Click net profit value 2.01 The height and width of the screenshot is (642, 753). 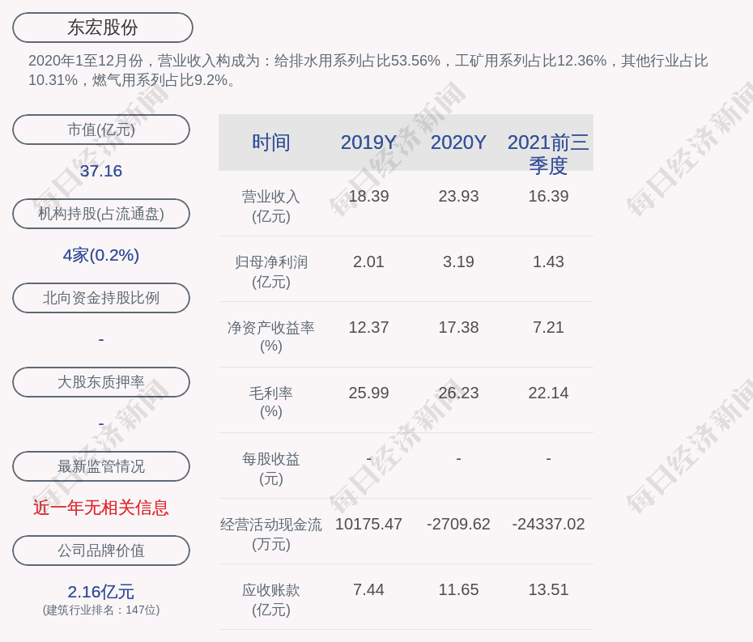point(369,261)
